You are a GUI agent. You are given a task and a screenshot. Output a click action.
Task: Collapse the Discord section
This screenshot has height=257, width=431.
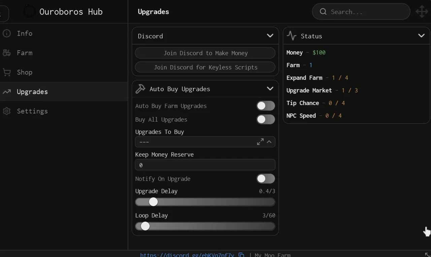[x=270, y=36]
